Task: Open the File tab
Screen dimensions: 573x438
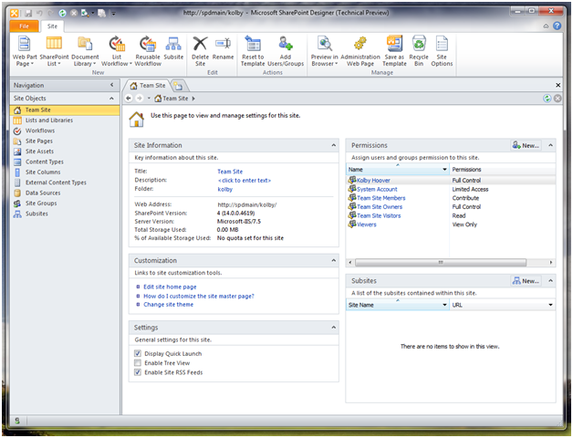Action: pos(24,26)
